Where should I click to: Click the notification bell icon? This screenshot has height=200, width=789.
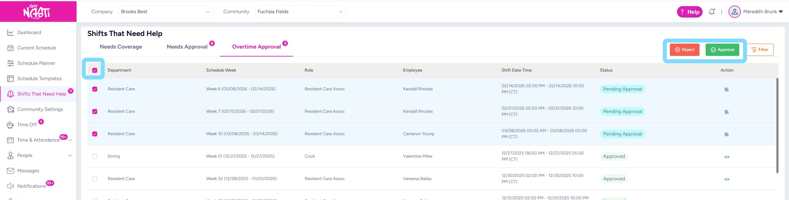click(712, 12)
